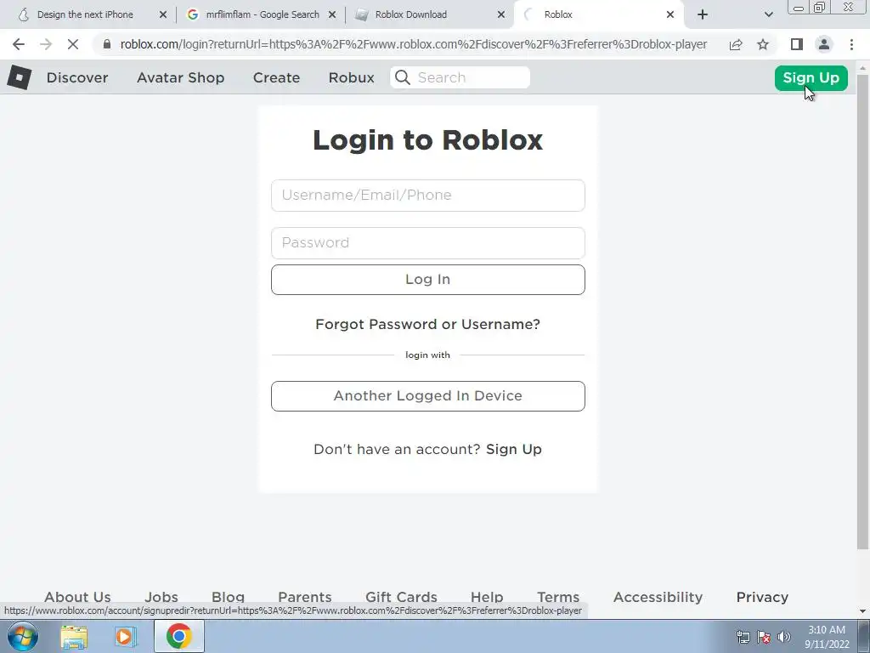Open the Windows Start button
870x653 pixels.
23,636
